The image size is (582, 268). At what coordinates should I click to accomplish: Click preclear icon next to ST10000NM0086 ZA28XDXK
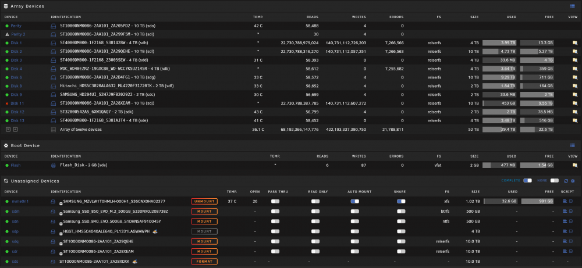[x=135, y=262]
